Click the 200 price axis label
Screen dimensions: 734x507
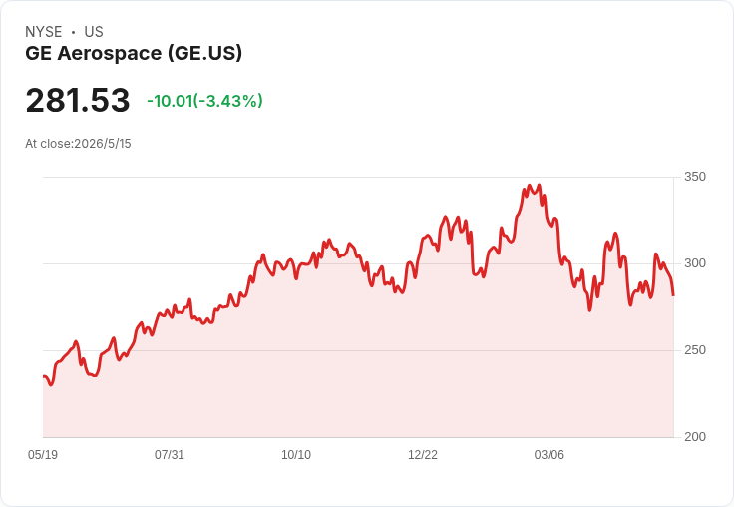click(x=695, y=437)
